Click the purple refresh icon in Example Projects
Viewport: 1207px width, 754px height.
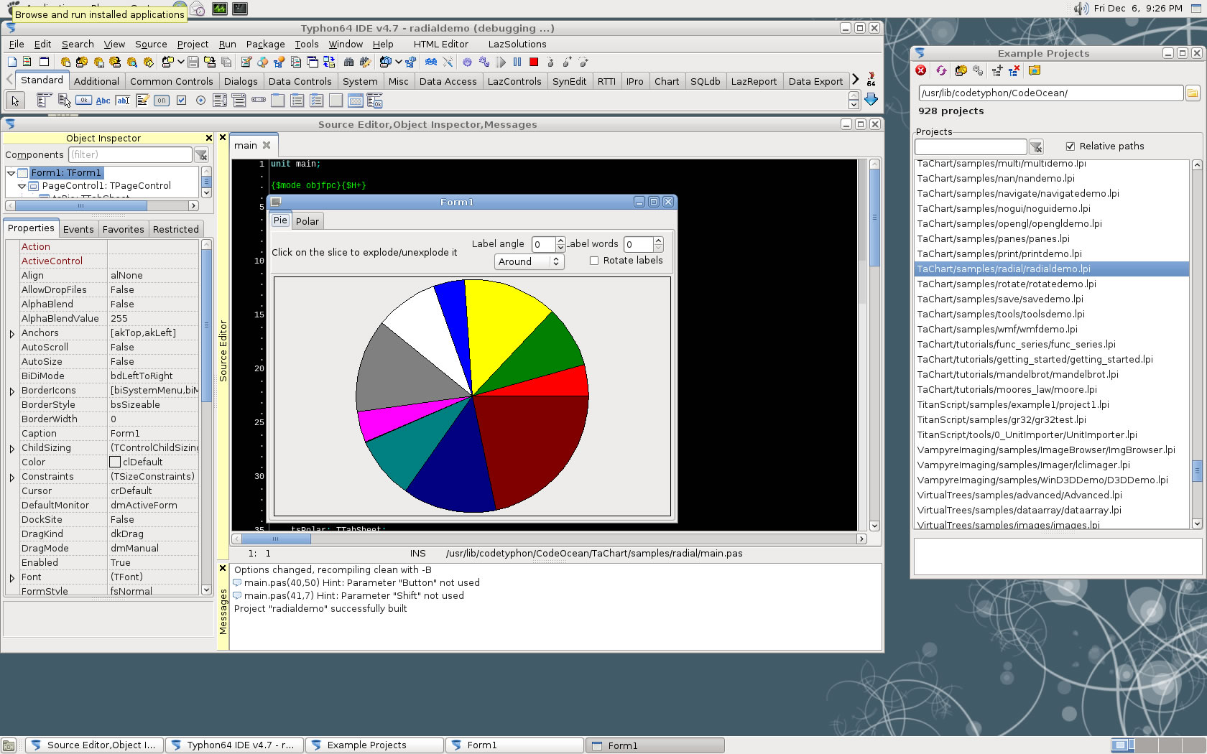tap(941, 70)
